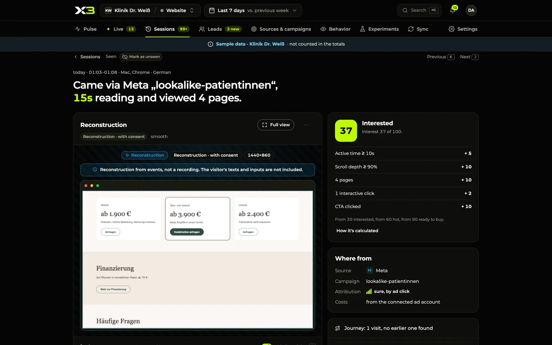Open the notifications bell
This screenshot has width=552, height=345.
[x=453, y=10]
